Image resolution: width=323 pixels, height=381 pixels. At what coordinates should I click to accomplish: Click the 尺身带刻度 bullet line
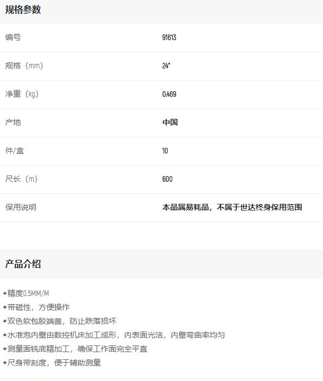52,363
